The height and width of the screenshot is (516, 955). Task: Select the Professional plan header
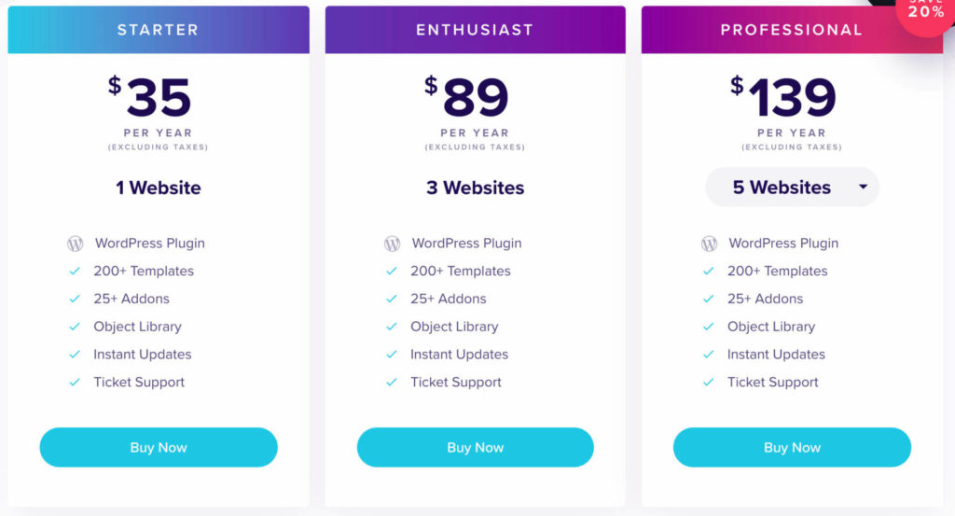pos(791,30)
